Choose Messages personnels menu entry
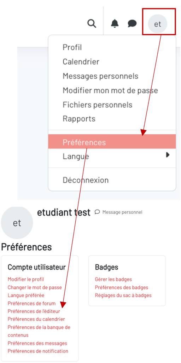 pyautogui.click(x=100, y=76)
